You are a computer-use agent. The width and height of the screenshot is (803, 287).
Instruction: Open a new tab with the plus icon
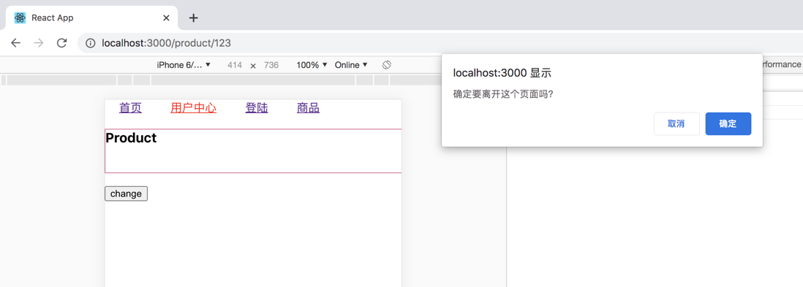point(193,18)
